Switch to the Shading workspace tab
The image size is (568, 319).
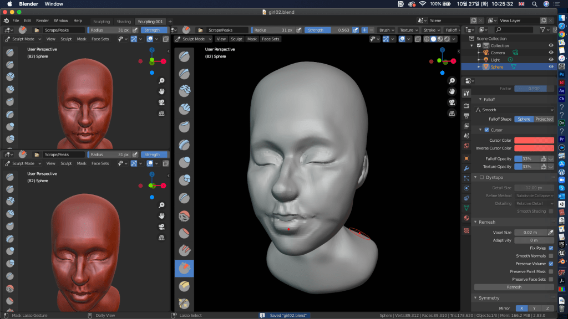coord(123,22)
